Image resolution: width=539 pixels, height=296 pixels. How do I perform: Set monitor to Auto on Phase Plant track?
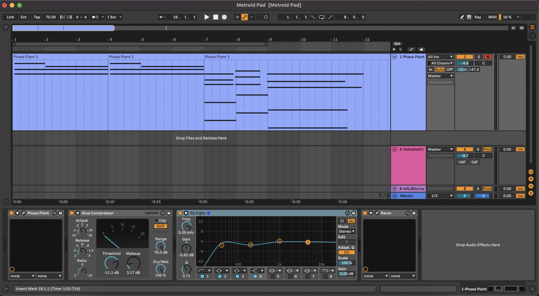click(x=440, y=70)
